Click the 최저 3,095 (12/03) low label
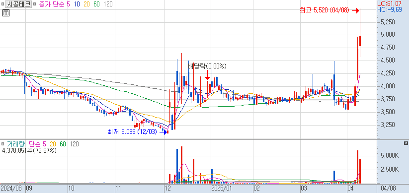Screen dimensions: 409x193 [x=132, y=132]
